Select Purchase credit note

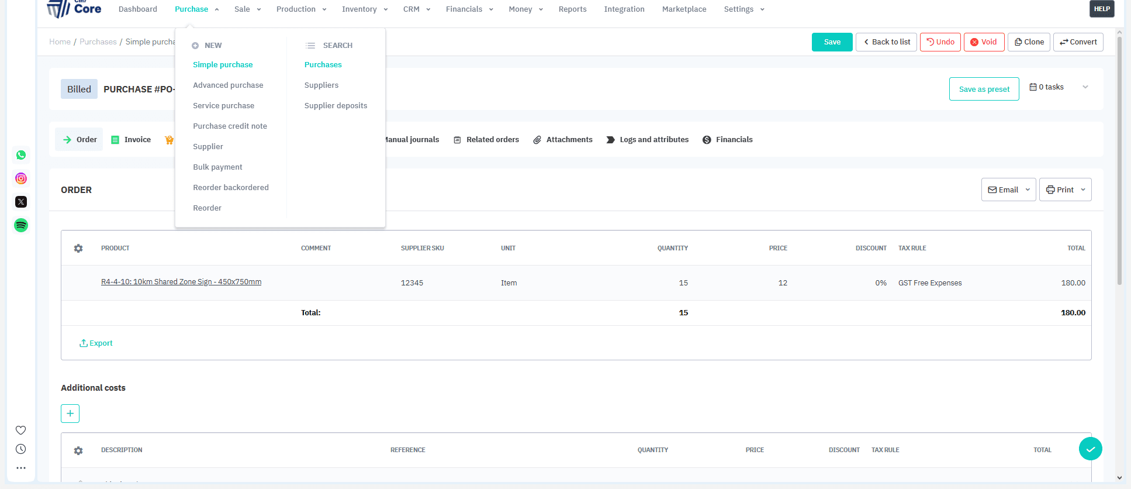tap(230, 126)
